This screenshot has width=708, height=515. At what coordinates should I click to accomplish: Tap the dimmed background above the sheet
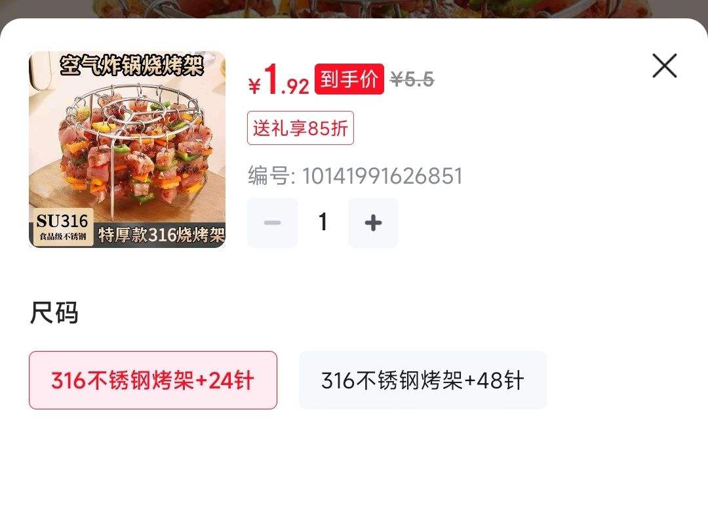(354, 8)
